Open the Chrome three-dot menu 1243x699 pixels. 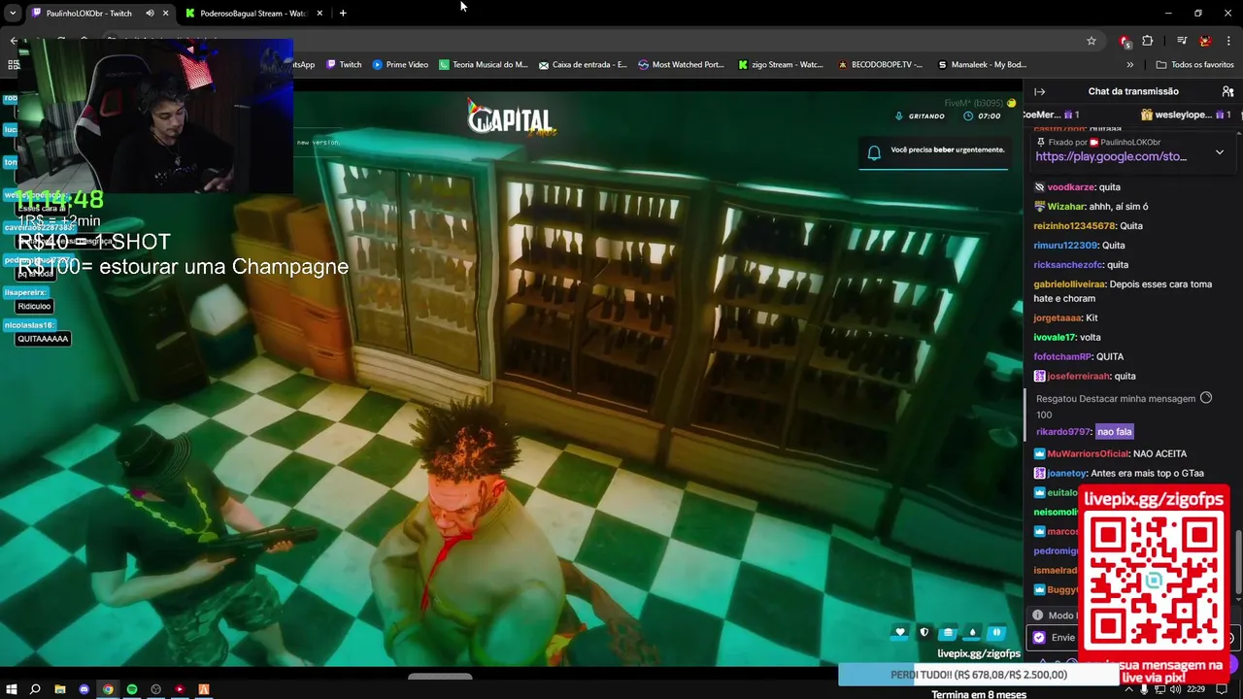[x=1228, y=41]
